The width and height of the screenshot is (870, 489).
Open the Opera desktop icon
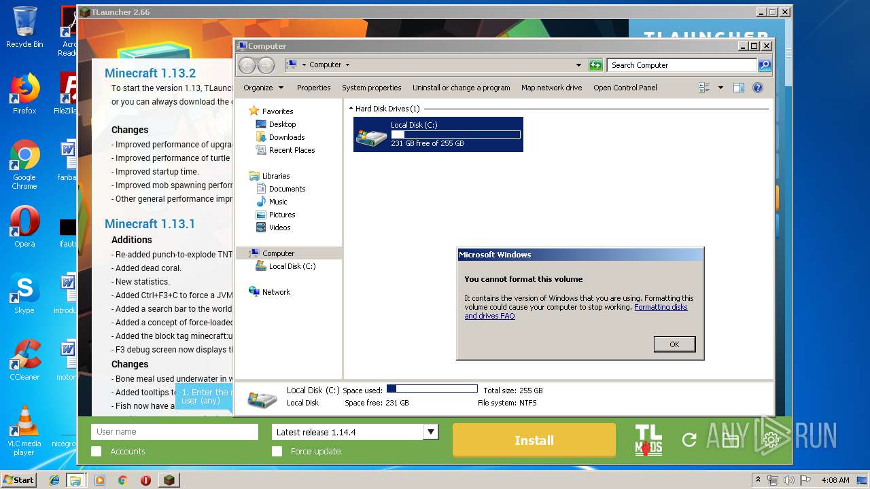(x=24, y=227)
